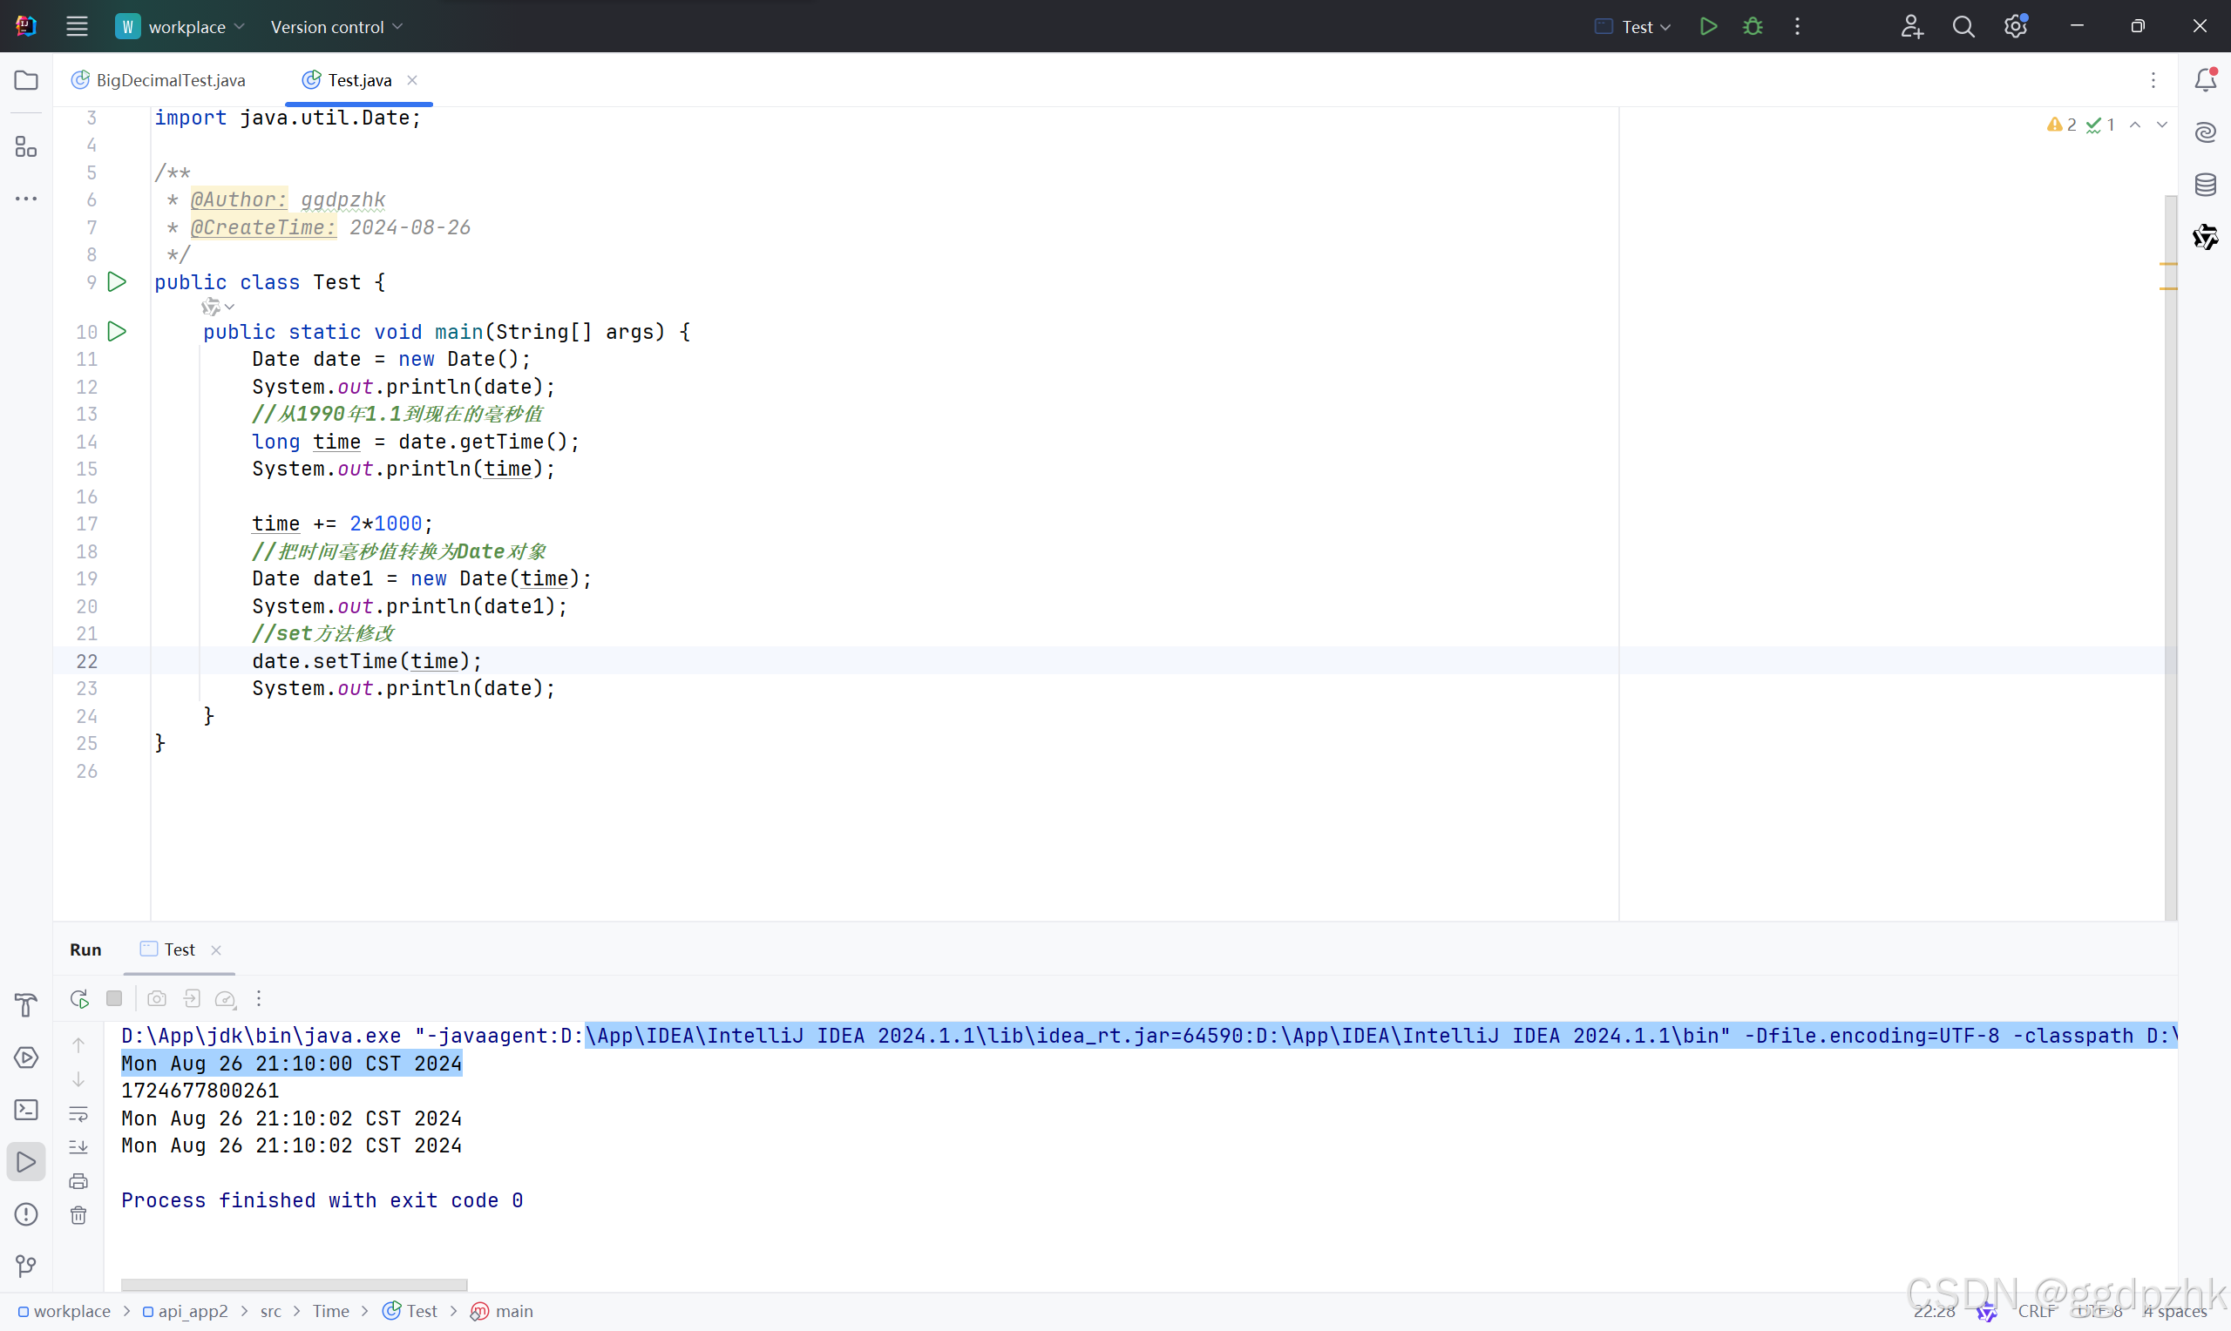
Task: Open the Project tool window
Action: (x=26, y=81)
